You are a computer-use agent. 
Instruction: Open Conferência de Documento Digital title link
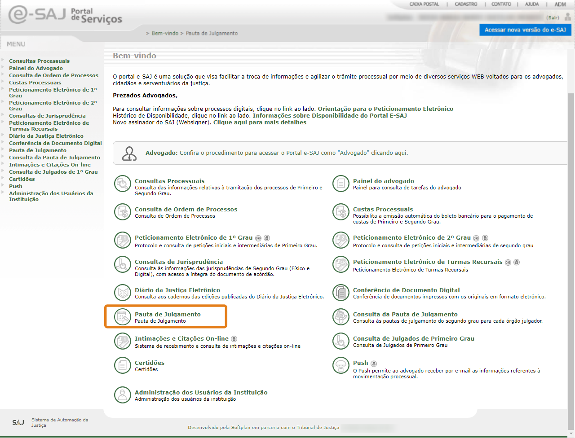407,290
